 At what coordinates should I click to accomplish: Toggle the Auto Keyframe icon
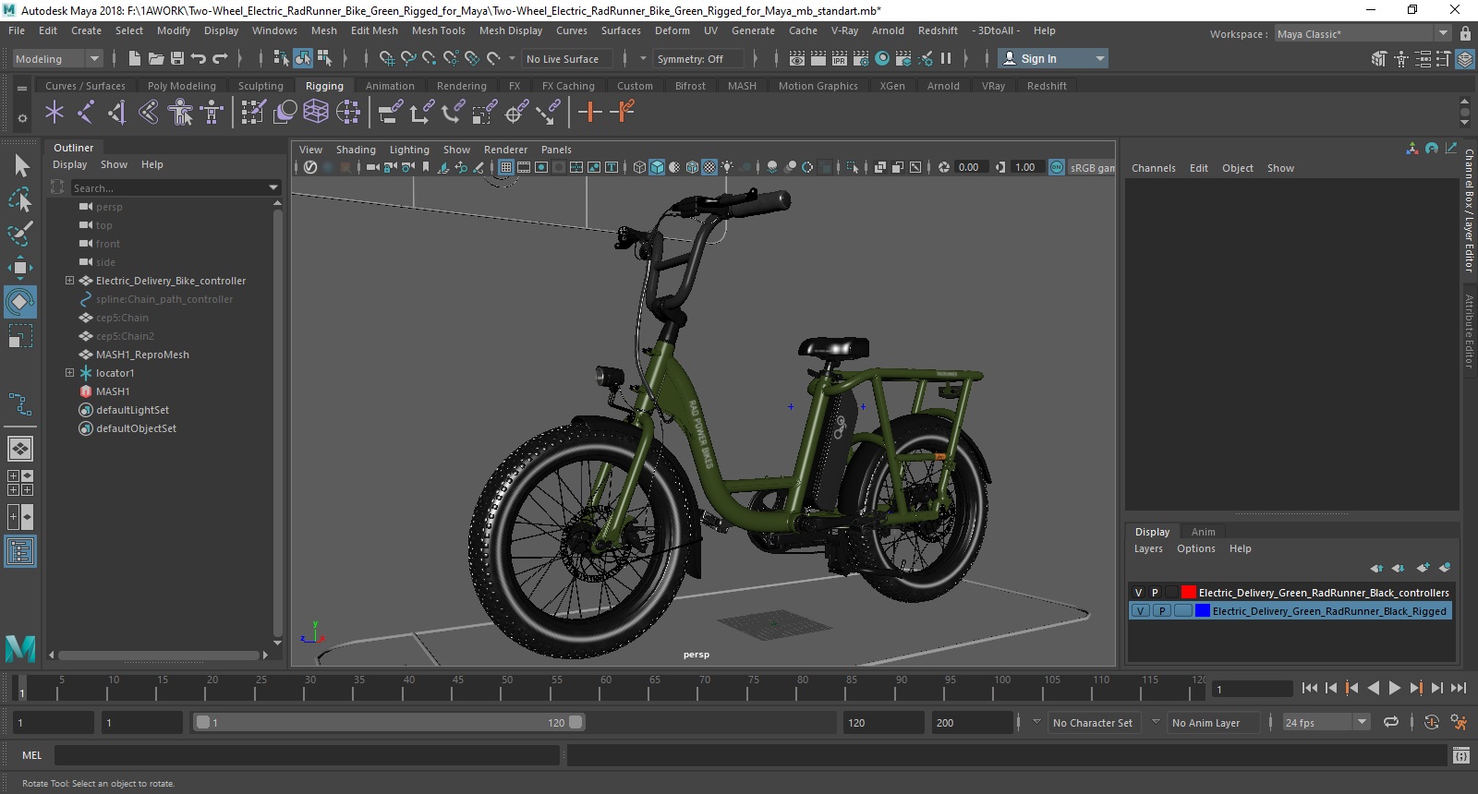1432,723
